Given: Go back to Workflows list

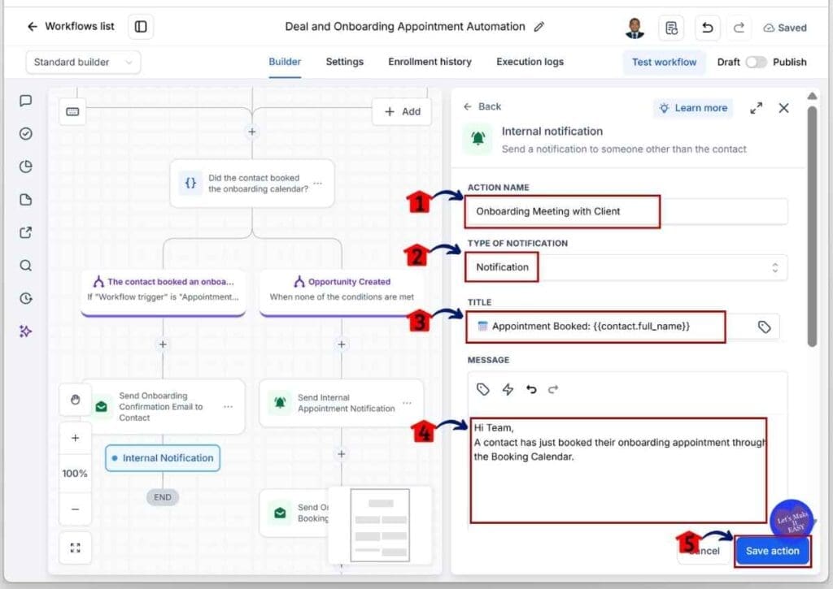Looking at the screenshot, I should coord(71,27).
